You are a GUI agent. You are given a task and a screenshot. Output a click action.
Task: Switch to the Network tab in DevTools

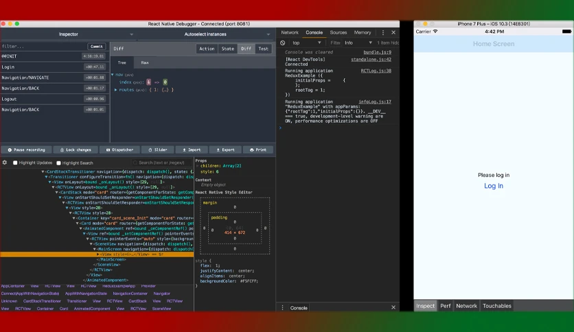[x=290, y=32]
